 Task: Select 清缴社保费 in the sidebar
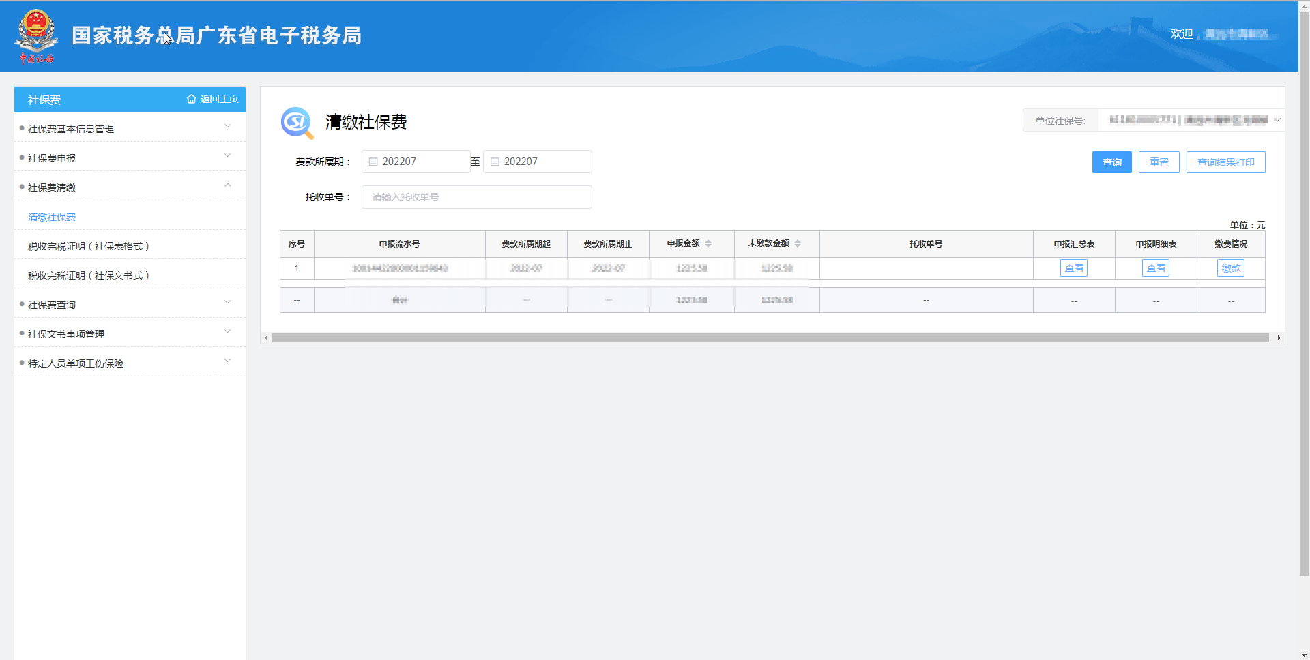click(52, 217)
